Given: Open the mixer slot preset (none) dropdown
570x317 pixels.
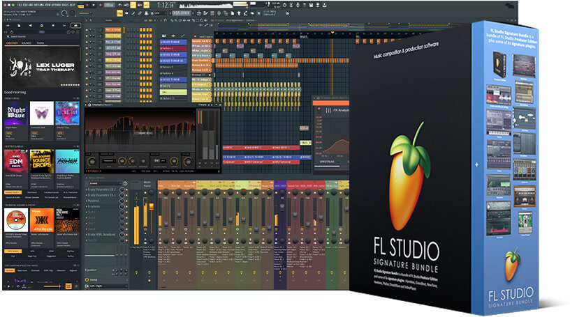Looking at the screenshot, I should coord(105,183).
